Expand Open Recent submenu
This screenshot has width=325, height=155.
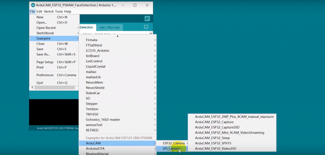pyautogui.click(x=54, y=28)
